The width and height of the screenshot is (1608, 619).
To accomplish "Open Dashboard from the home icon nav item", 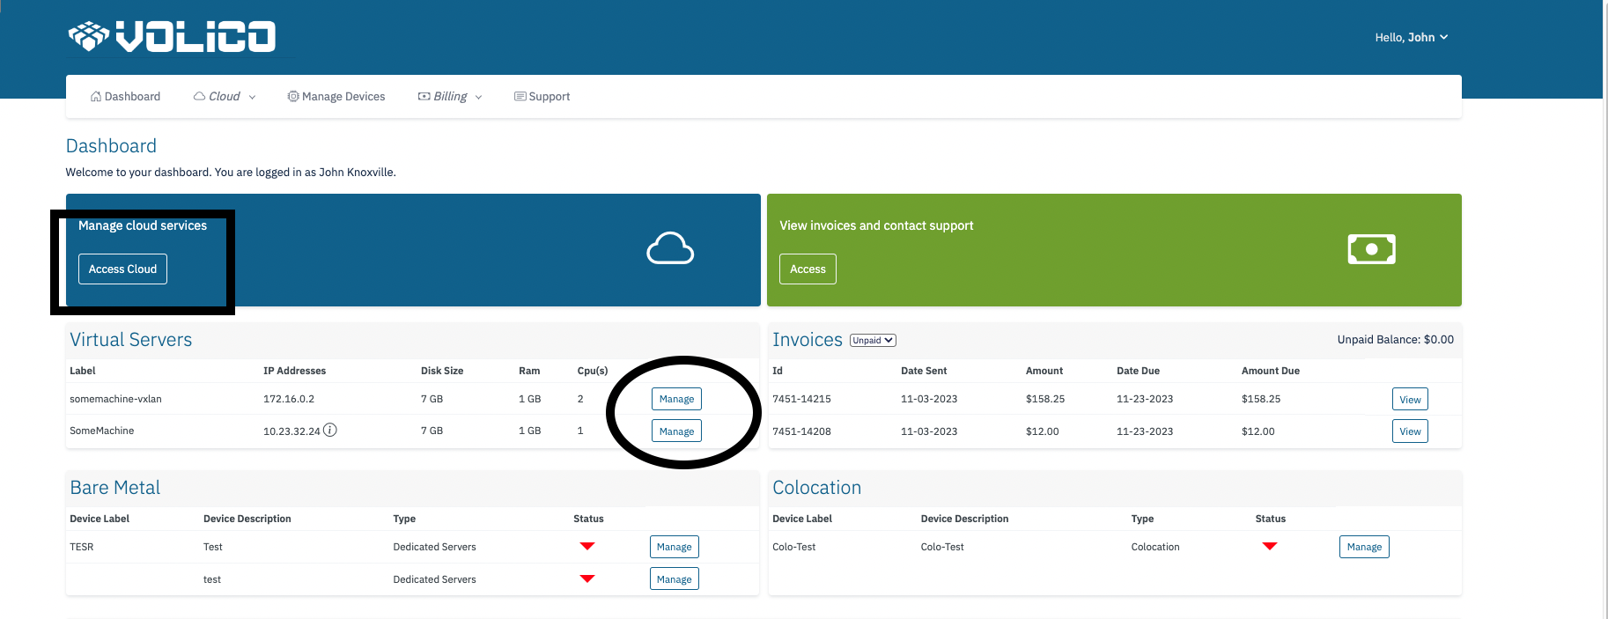I will tap(125, 97).
